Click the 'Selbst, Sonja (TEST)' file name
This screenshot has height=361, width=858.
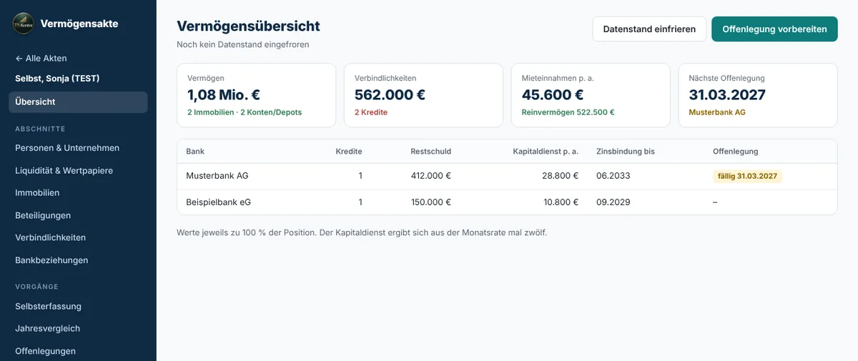point(57,79)
